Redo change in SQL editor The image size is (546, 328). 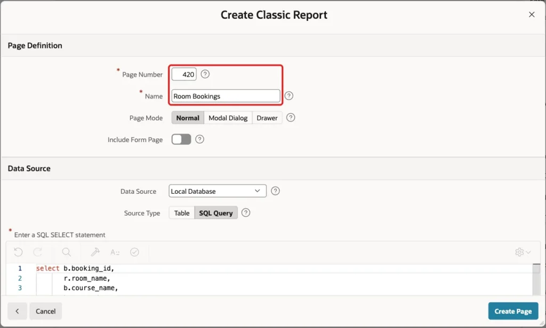[x=38, y=252]
